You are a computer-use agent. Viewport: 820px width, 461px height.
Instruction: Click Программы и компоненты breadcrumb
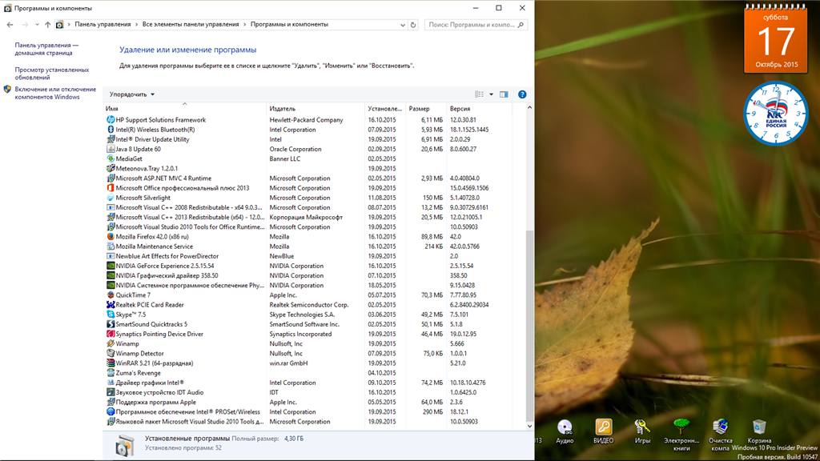coord(289,25)
